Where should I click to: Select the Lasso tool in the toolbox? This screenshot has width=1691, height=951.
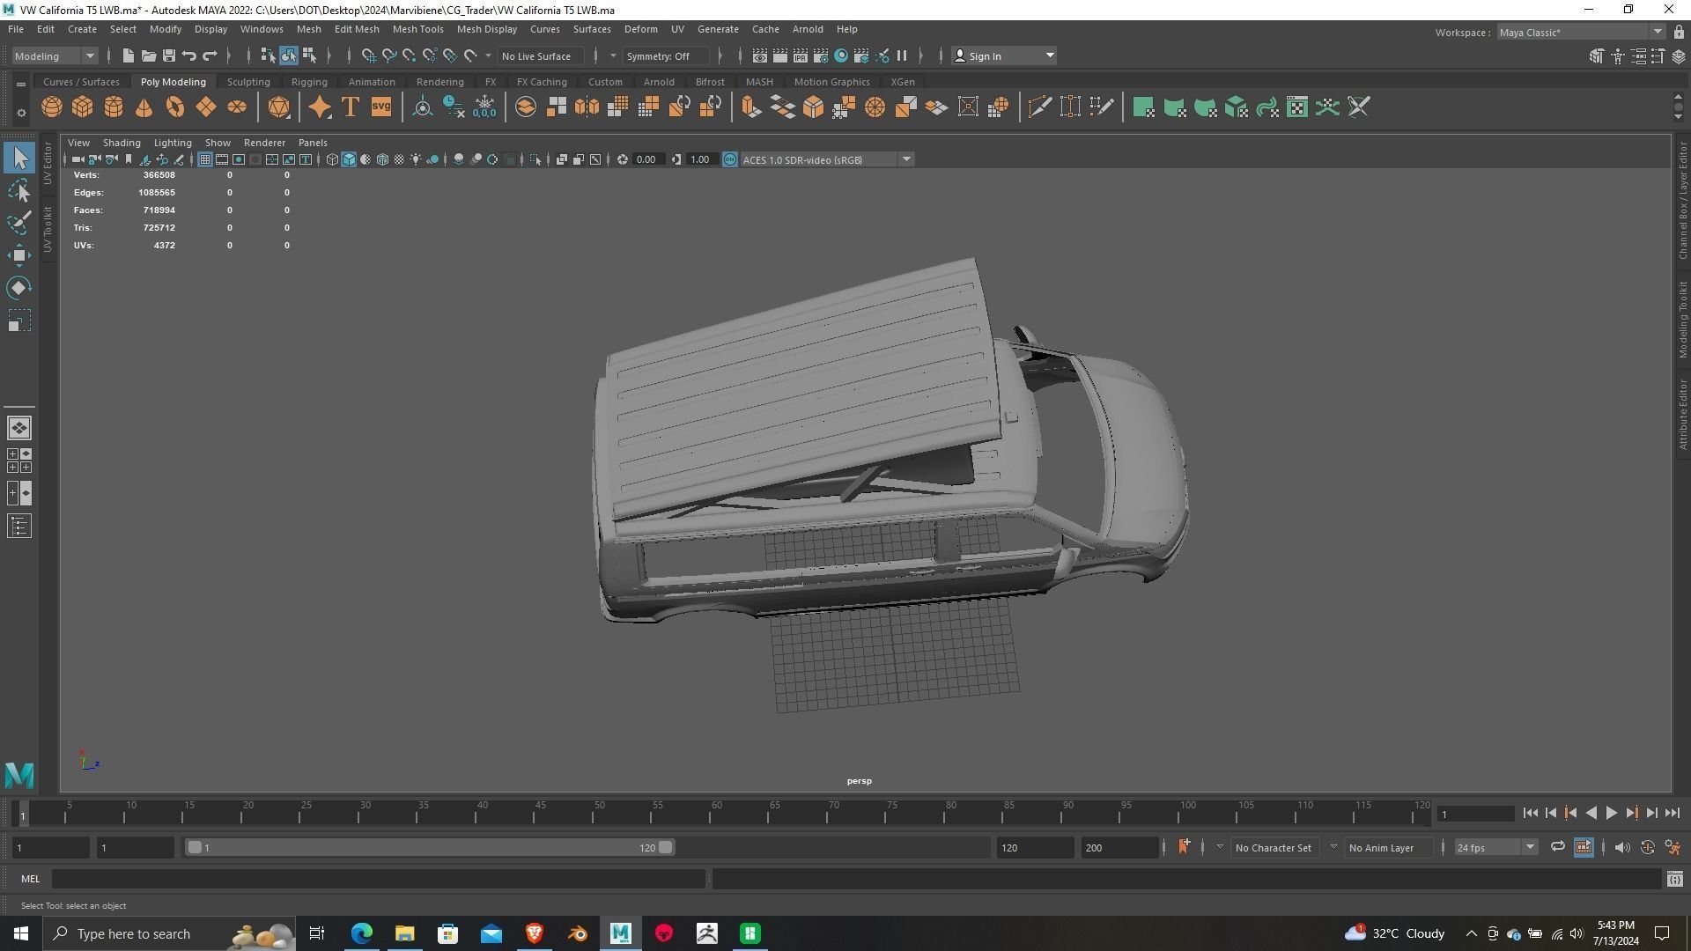(19, 190)
